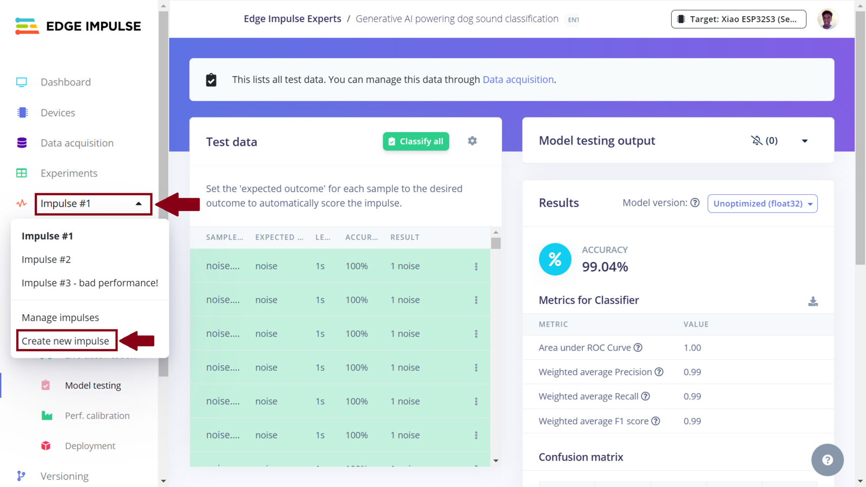Open options menu of first noise sample
The height and width of the screenshot is (487, 866).
click(x=476, y=266)
